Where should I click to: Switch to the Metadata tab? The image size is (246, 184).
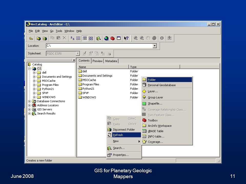(111, 61)
